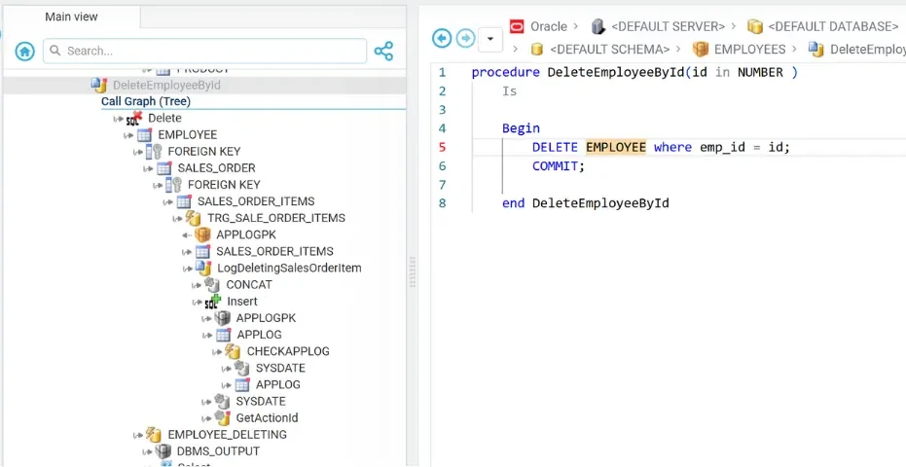Image resolution: width=906 pixels, height=467 pixels.
Task: Click end DeleteEmployeeById on line 8
Action: coord(585,203)
